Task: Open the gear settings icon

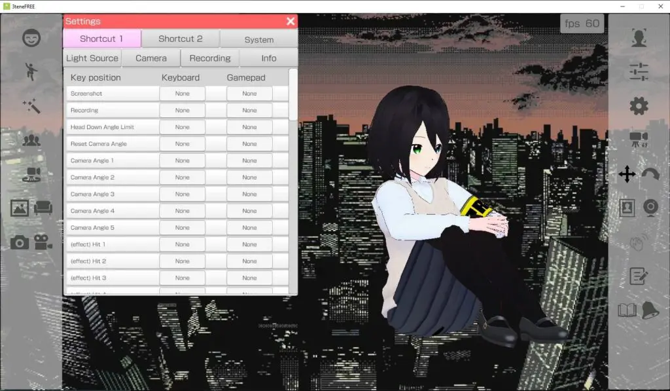Action: click(639, 105)
